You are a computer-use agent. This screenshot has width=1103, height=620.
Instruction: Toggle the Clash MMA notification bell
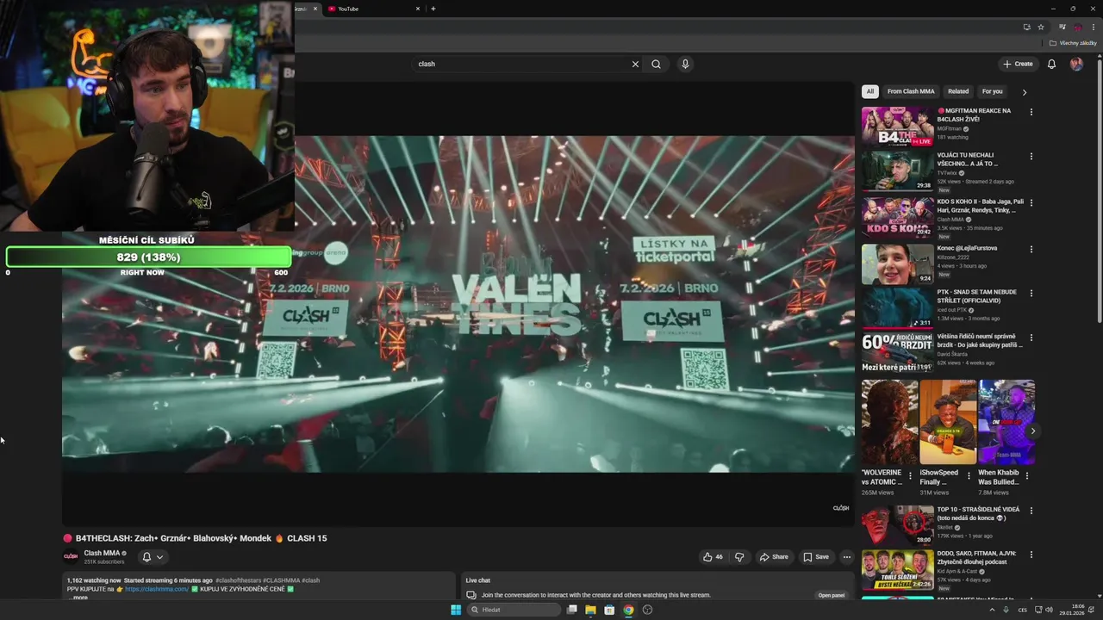click(x=146, y=557)
